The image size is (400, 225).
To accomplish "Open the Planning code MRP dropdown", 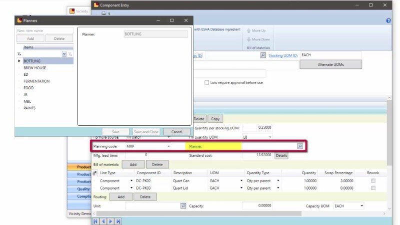I will point(169,146).
